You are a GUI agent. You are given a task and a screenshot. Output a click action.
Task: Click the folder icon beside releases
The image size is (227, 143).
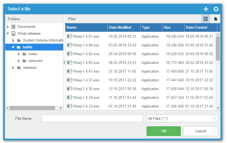19,68
